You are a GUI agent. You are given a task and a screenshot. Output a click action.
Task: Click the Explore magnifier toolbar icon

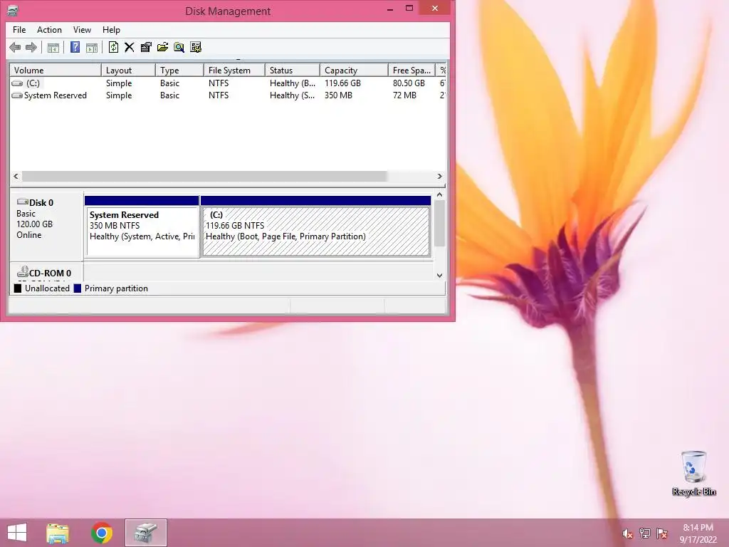click(x=179, y=47)
